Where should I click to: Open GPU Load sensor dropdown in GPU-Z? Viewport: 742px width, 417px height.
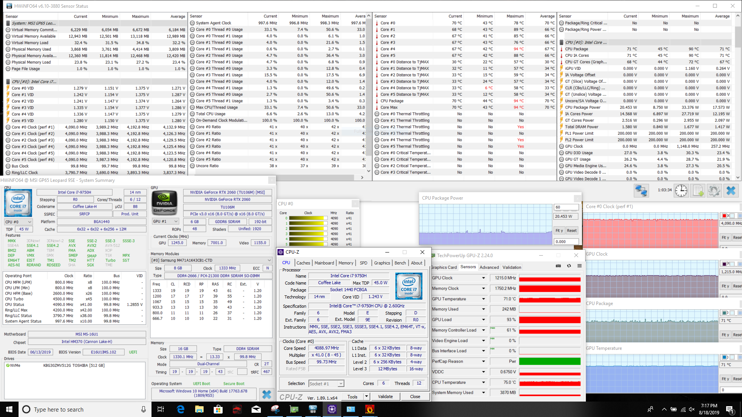pos(483,320)
